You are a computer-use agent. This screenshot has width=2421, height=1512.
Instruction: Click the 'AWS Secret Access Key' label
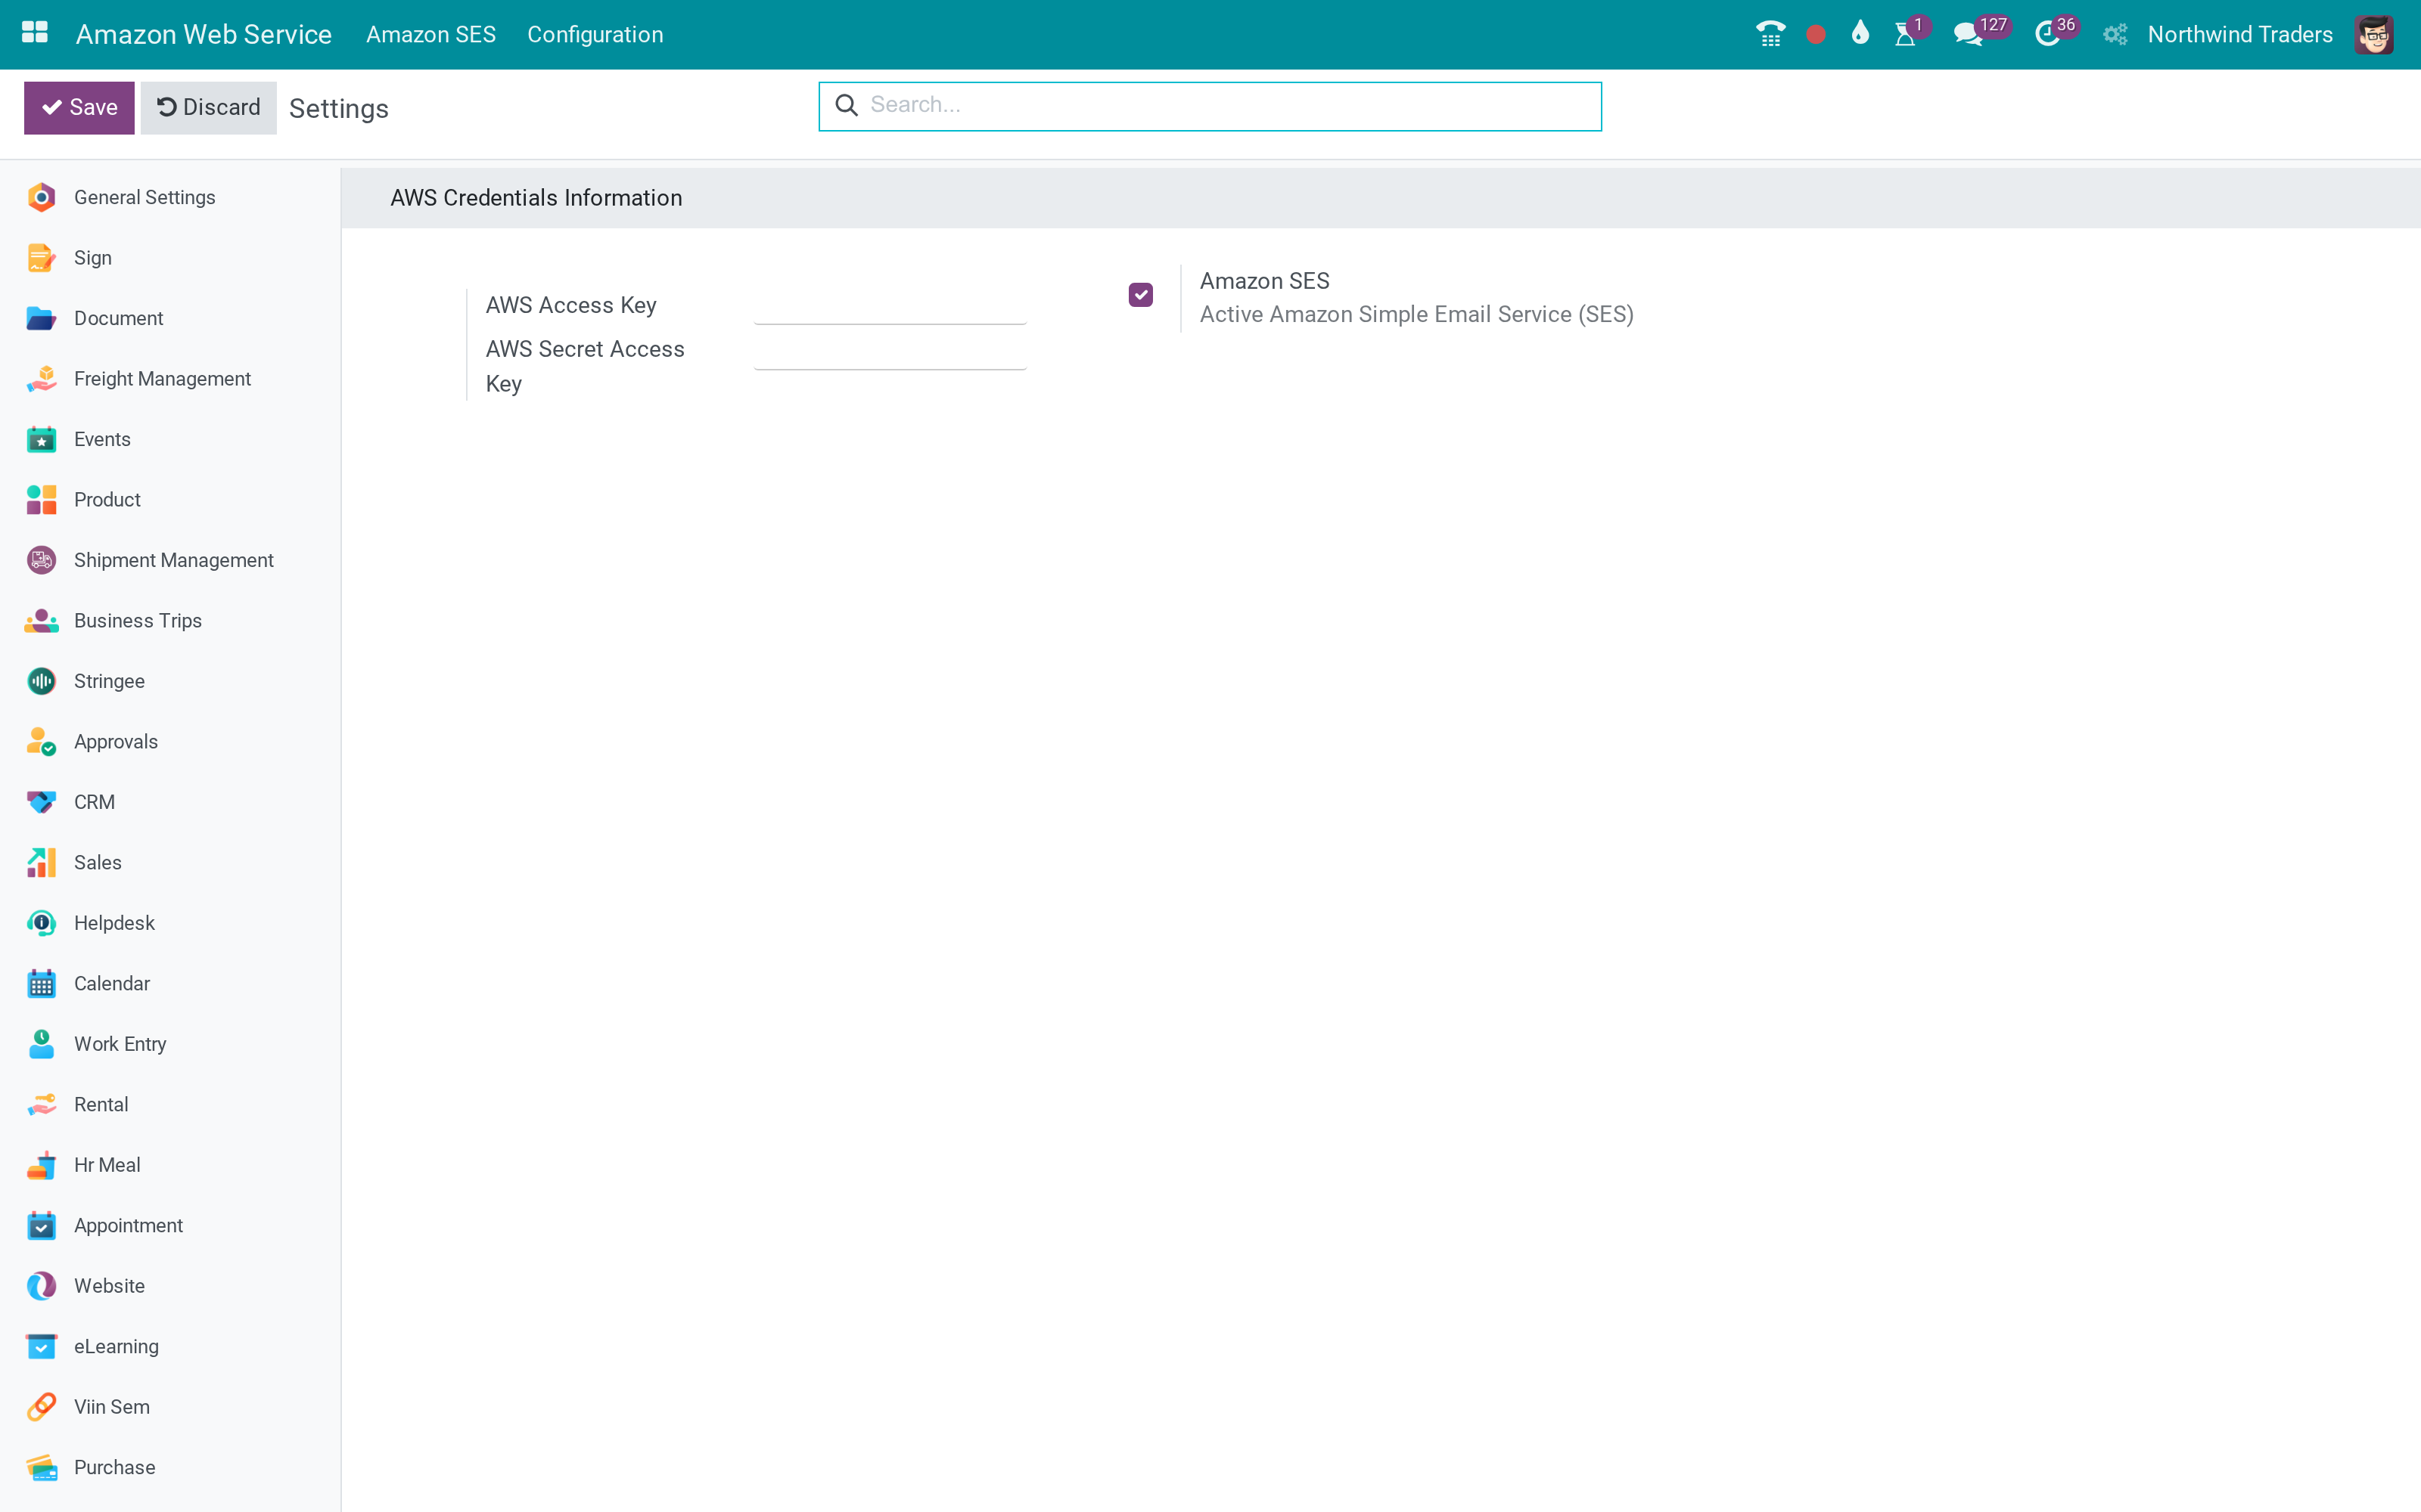(x=586, y=366)
